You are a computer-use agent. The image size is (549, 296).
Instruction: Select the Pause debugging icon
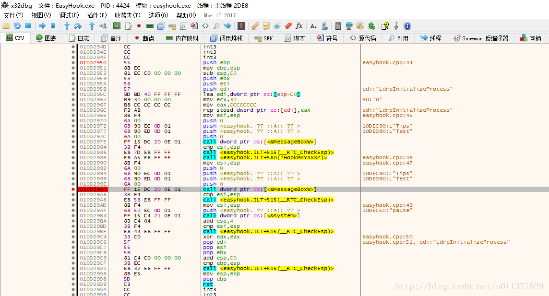(53, 25)
